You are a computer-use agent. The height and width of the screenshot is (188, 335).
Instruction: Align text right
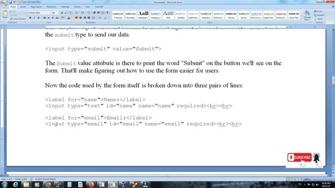click(85, 18)
